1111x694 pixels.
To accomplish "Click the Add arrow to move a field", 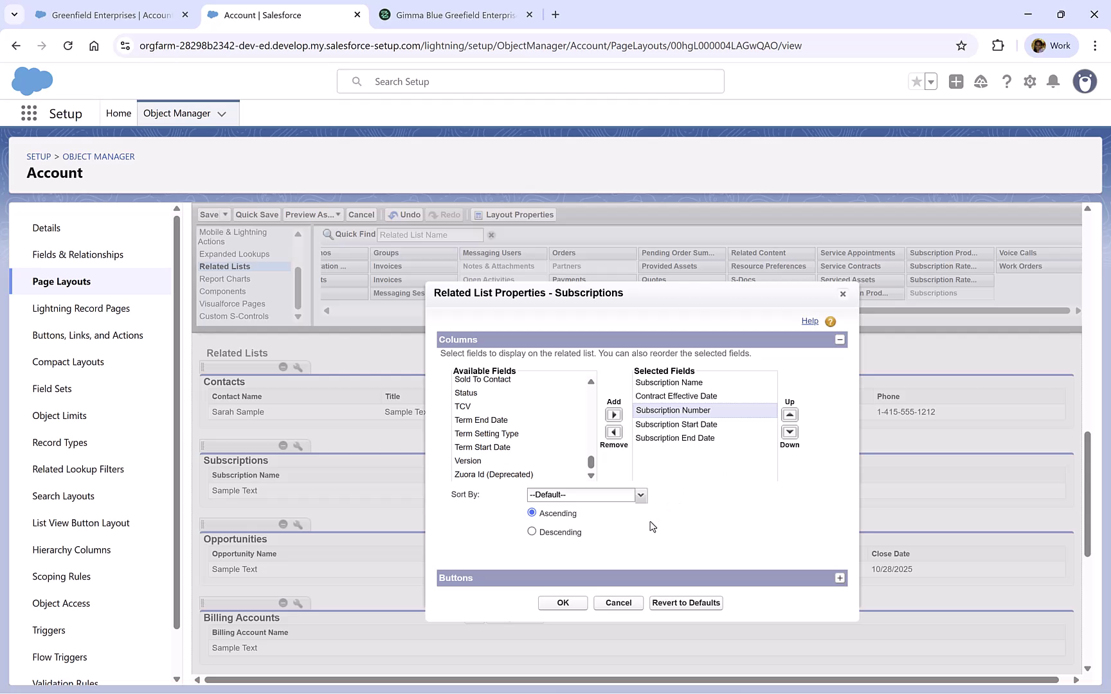I will pos(613,414).
